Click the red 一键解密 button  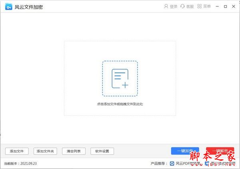(220, 151)
